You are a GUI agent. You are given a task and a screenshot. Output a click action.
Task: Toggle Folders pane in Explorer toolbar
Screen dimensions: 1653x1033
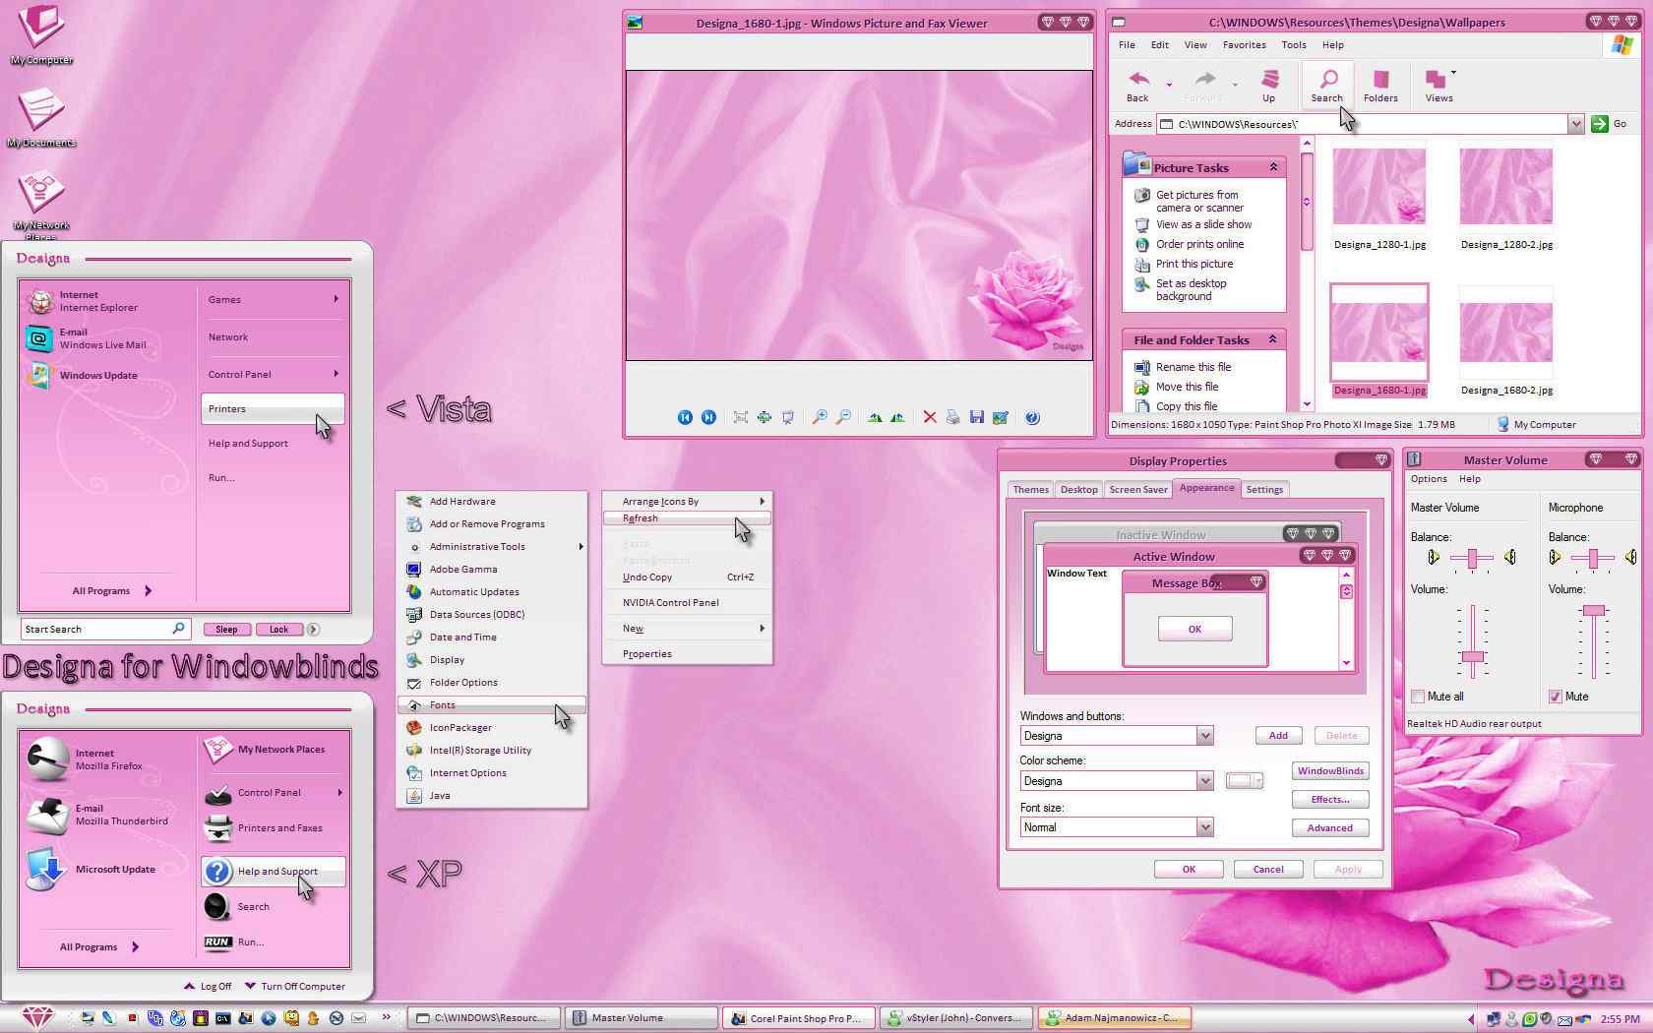coord(1380,86)
